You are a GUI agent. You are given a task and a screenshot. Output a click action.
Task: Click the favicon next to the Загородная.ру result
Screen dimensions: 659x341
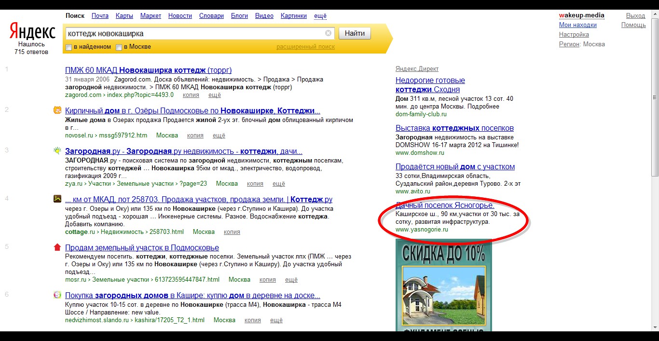(x=57, y=150)
